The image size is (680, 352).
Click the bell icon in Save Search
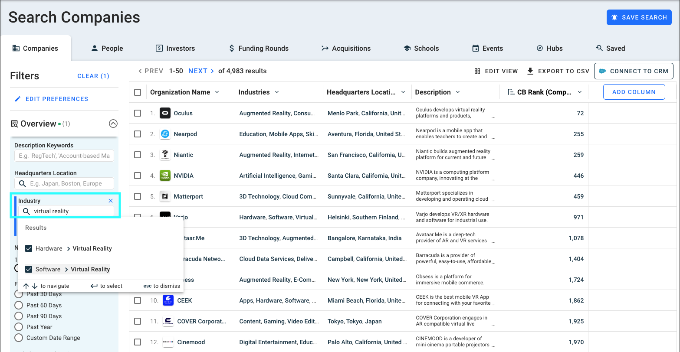tap(614, 17)
